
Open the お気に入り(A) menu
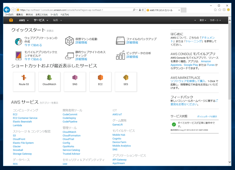coord(42,14)
